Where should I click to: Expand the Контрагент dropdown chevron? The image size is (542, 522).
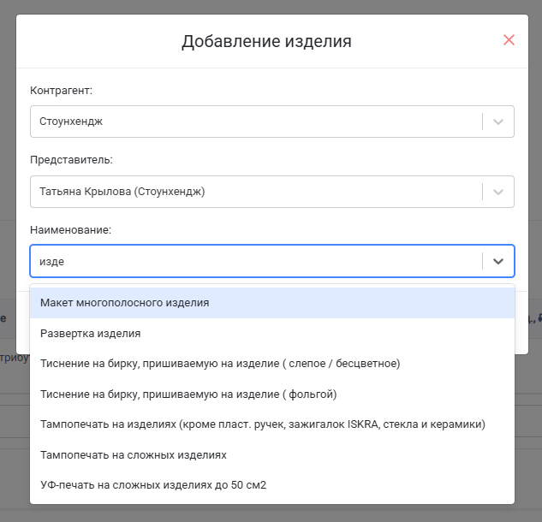pos(498,122)
